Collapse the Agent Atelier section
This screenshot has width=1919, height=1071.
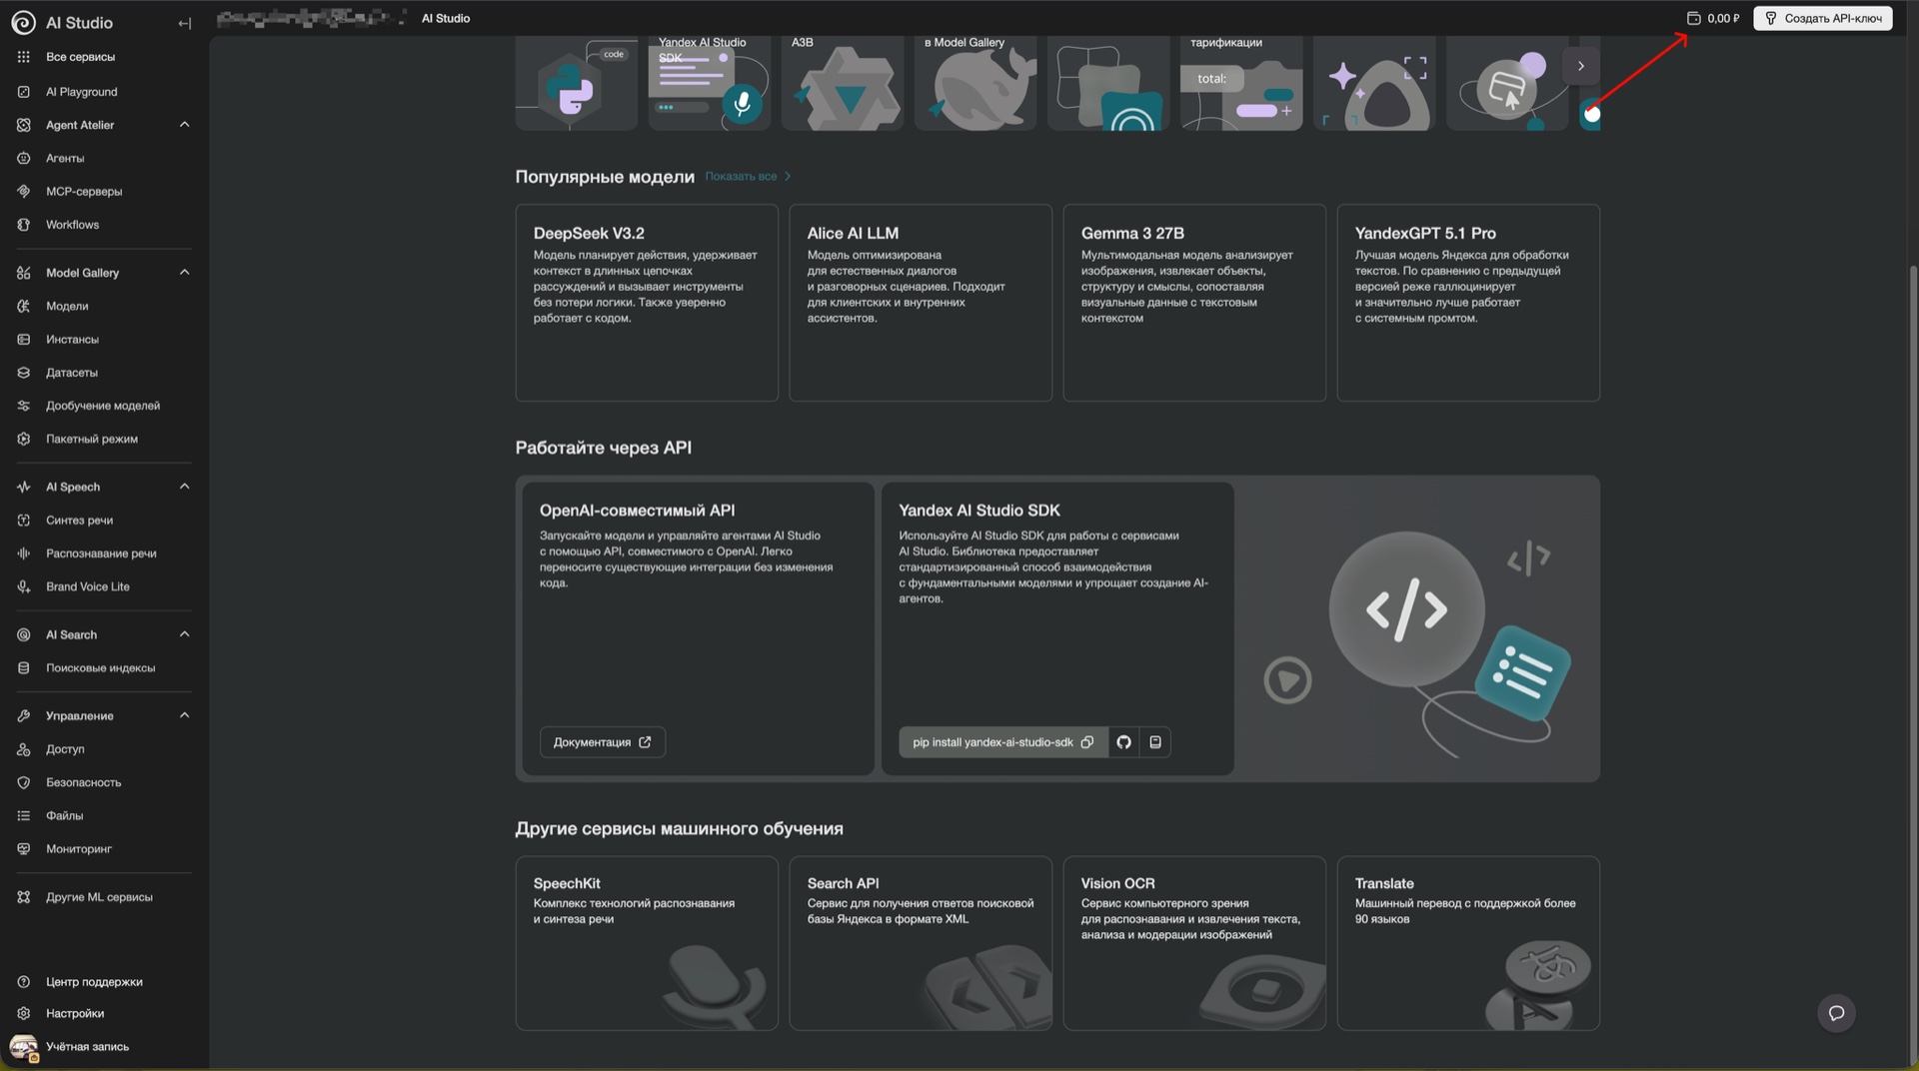tap(184, 125)
